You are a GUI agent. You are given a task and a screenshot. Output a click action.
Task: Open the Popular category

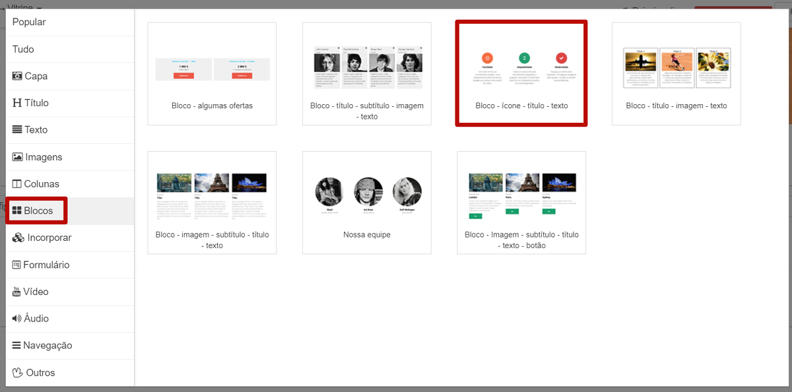(29, 22)
